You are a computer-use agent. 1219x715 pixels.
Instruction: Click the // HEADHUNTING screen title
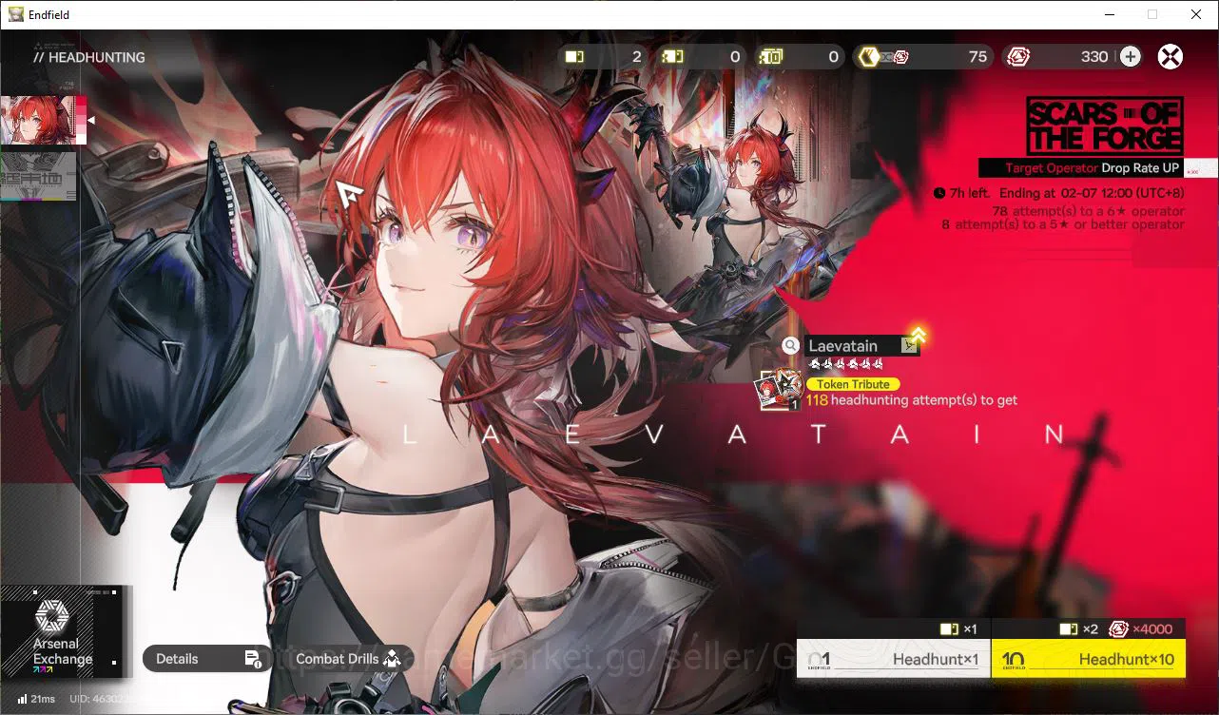88,57
